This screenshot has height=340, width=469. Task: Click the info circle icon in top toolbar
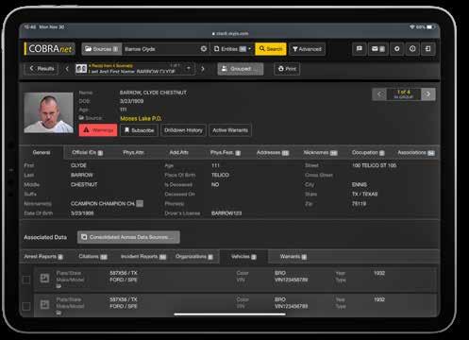pyautogui.click(x=412, y=49)
